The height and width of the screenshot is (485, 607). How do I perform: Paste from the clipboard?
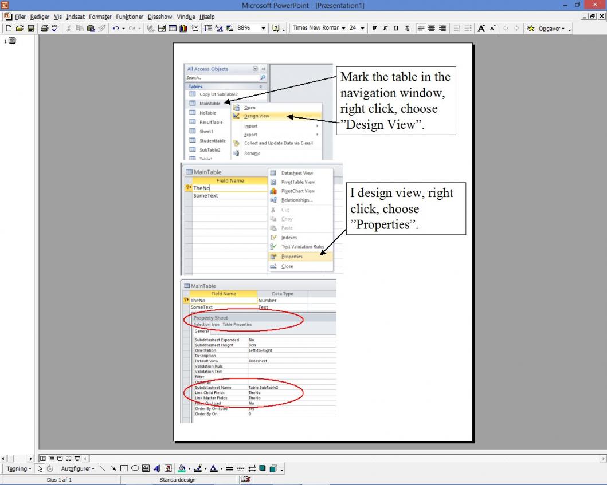[91, 28]
